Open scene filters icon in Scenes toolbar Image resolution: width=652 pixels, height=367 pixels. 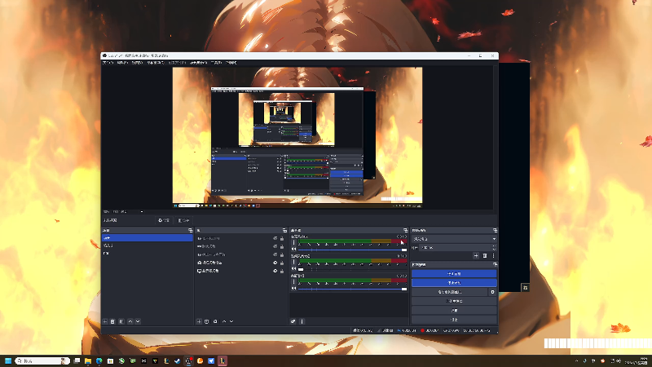coord(121,321)
